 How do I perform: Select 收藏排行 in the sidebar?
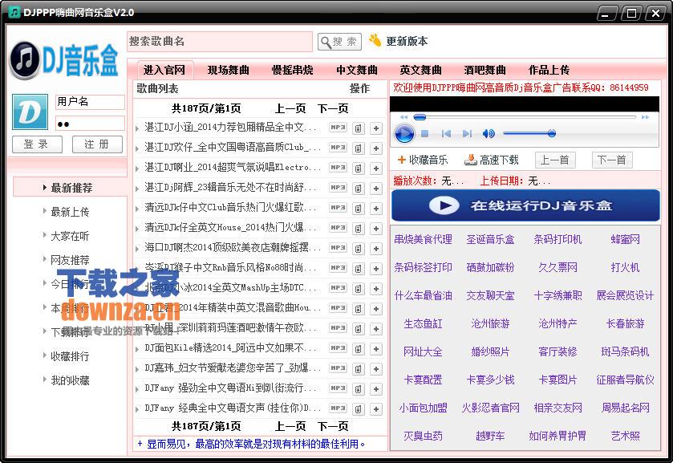click(x=70, y=356)
